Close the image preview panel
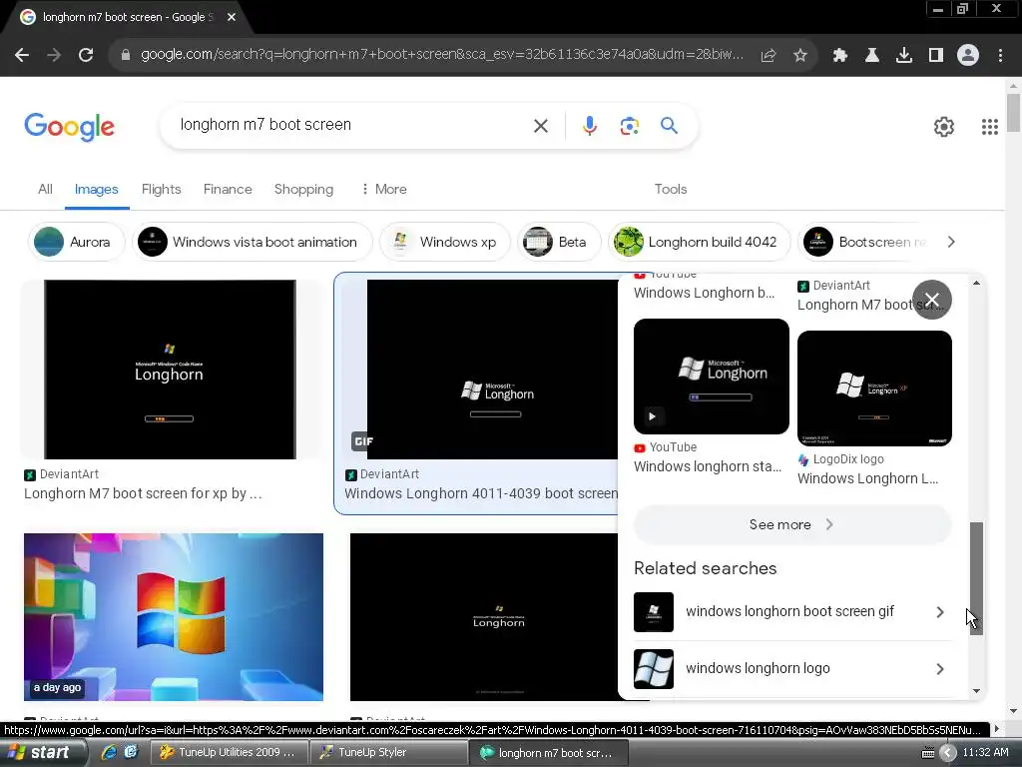The height and width of the screenshot is (767, 1022). 932,300
